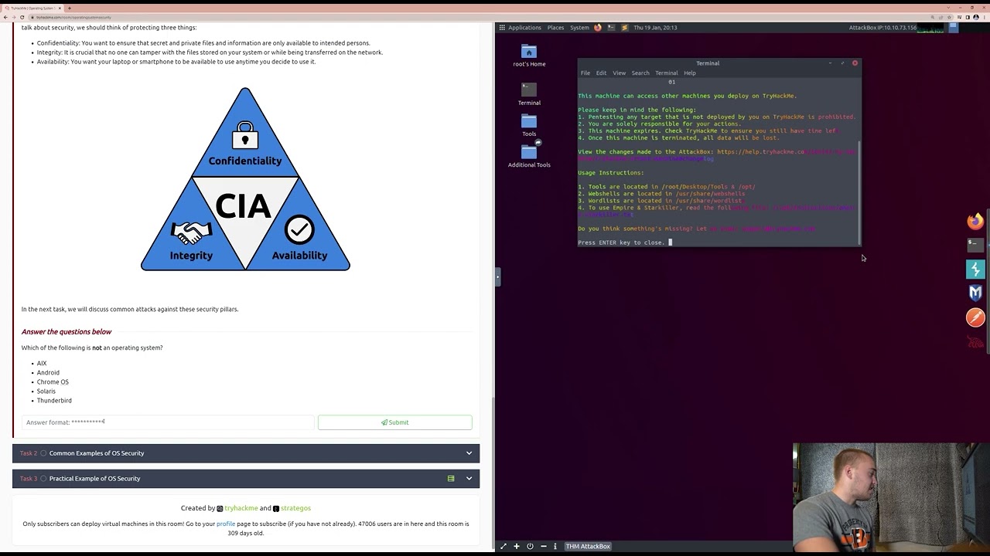Click the green lightning bolt dock icon
Viewport: 990px width, 556px height.
click(x=975, y=269)
